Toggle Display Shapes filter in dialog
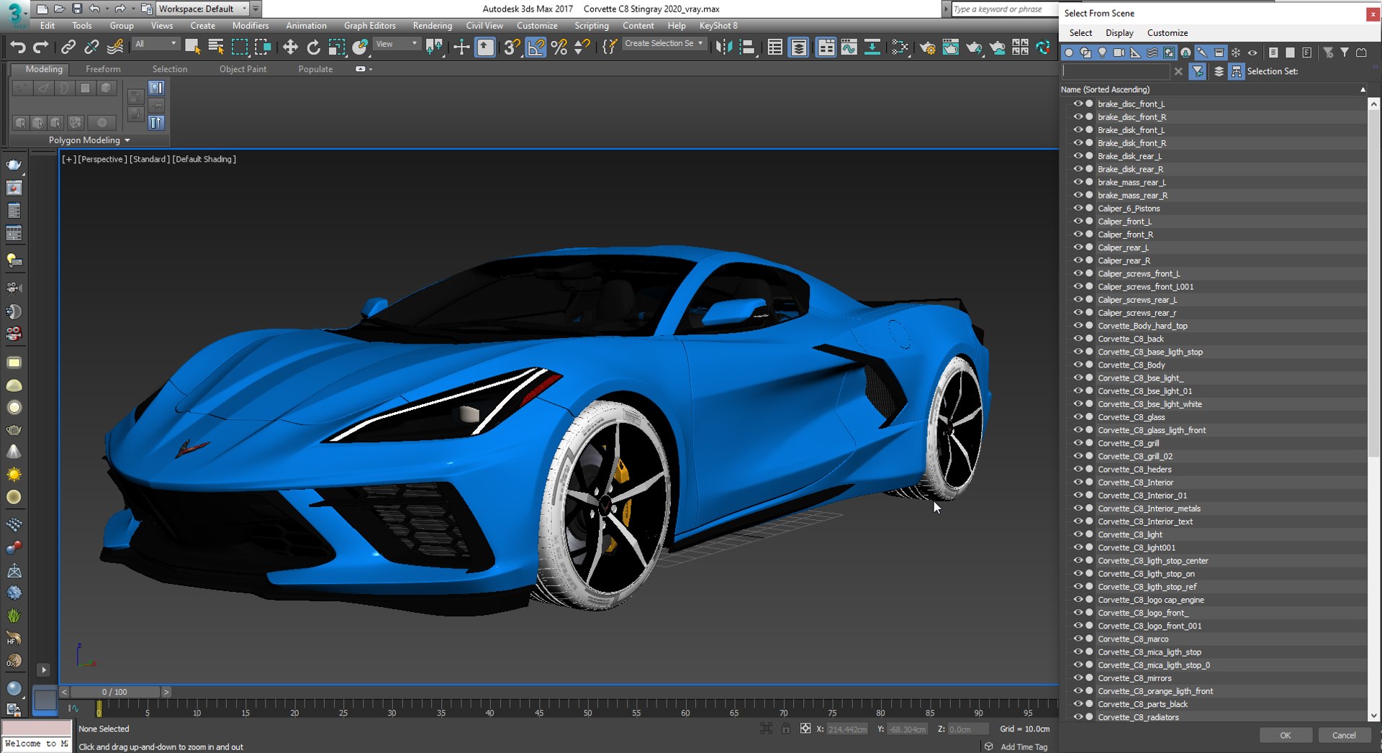The width and height of the screenshot is (1382, 753). pos(1085,53)
